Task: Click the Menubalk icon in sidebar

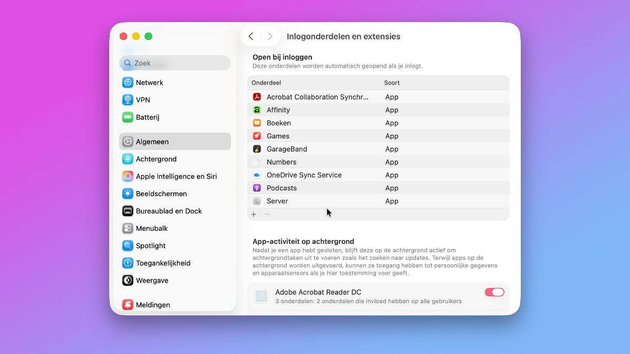Action: [x=128, y=228]
